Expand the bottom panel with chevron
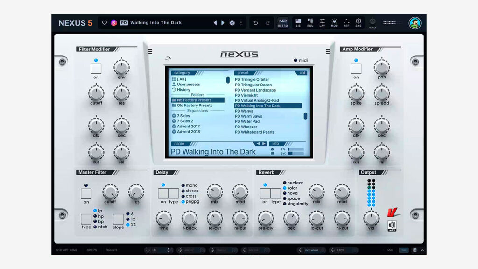 pyautogui.click(x=422, y=250)
